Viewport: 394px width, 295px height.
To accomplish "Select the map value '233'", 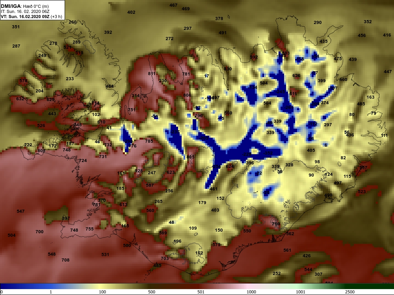I will click(70, 79).
